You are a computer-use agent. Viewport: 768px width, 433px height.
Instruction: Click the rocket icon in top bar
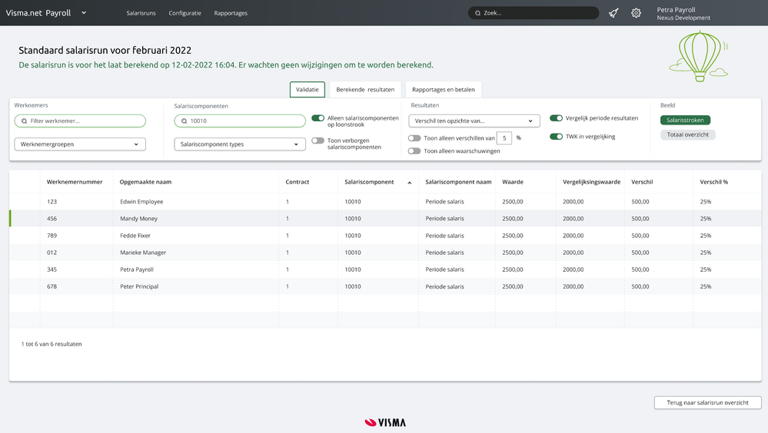tap(613, 13)
